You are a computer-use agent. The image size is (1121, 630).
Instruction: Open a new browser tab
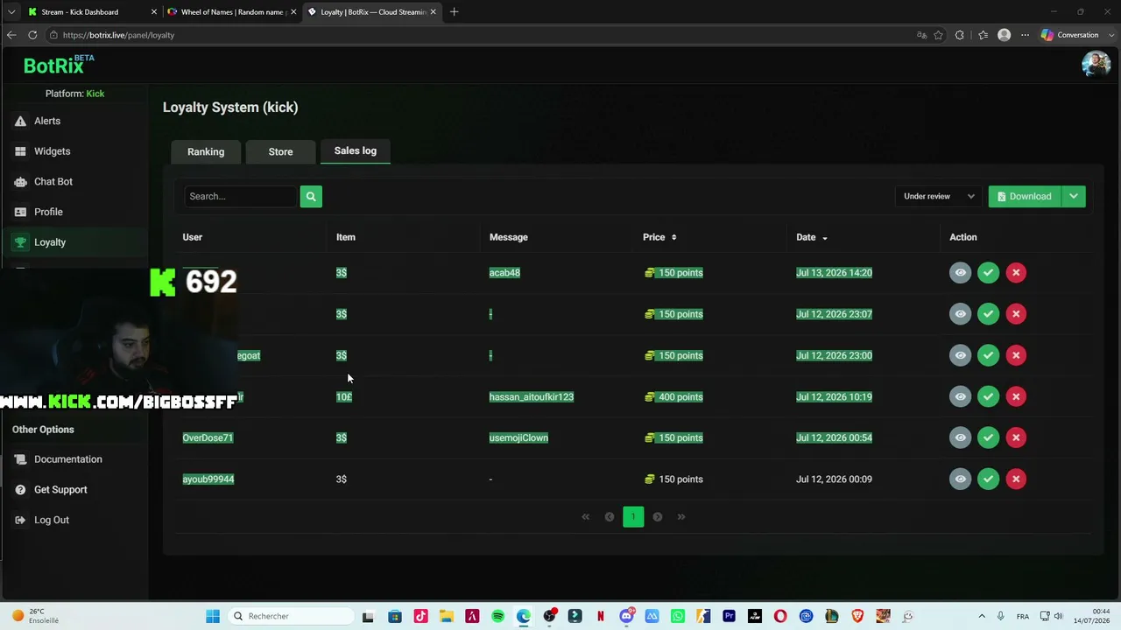pos(454,12)
